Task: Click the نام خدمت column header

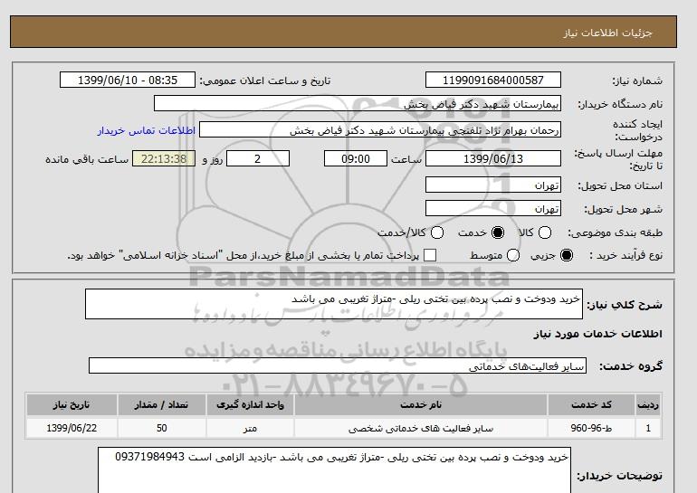Action: tap(421, 404)
